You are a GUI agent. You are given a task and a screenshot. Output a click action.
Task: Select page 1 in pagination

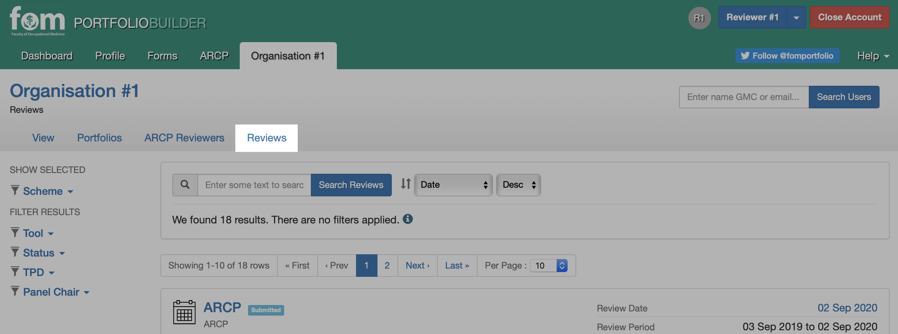[x=367, y=266]
